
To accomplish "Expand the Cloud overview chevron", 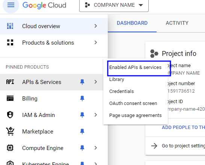I will (96, 26).
